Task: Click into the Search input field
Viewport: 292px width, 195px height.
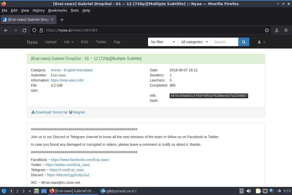Action: (225, 42)
